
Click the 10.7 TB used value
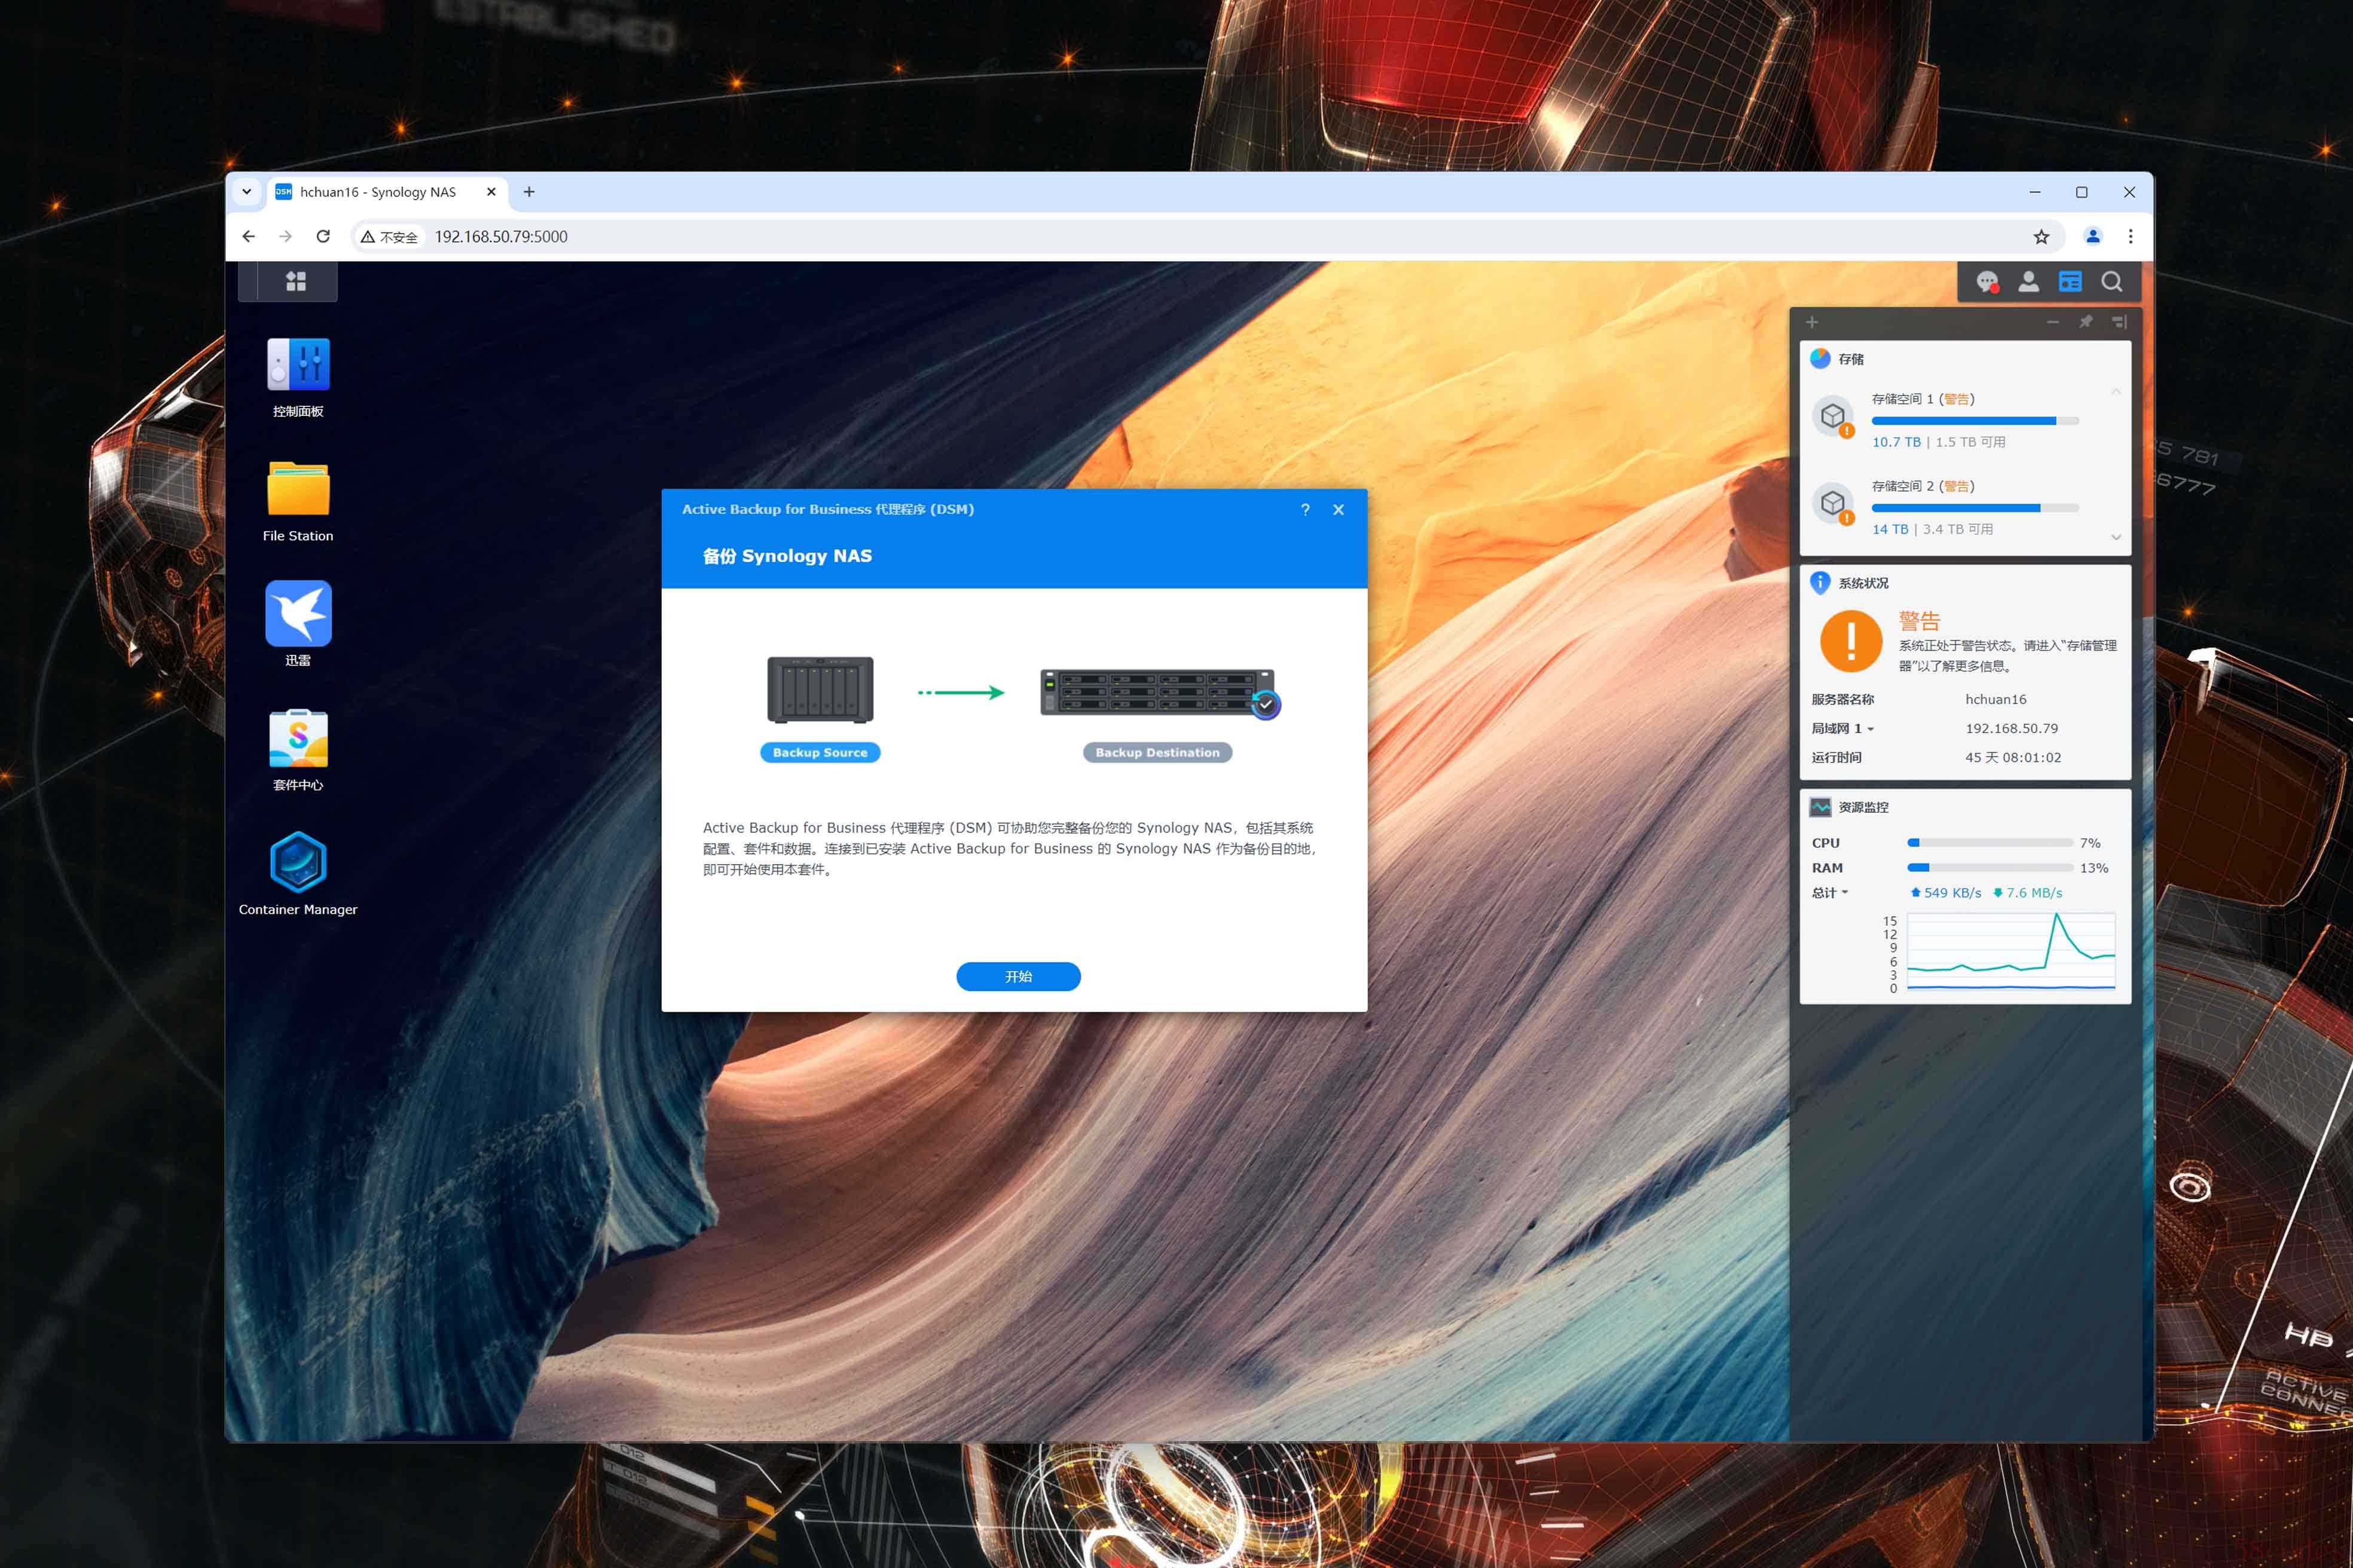point(1896,442)
